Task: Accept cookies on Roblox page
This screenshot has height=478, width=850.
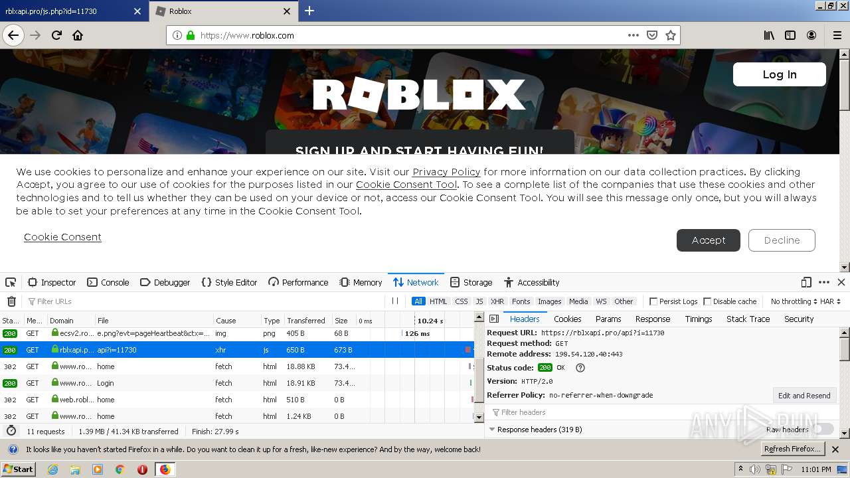Action: pyautogui.click(x=709, y=240)
